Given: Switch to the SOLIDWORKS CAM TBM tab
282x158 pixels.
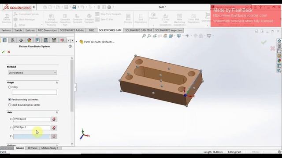Looking at the screenshot, I should point(138,30).
